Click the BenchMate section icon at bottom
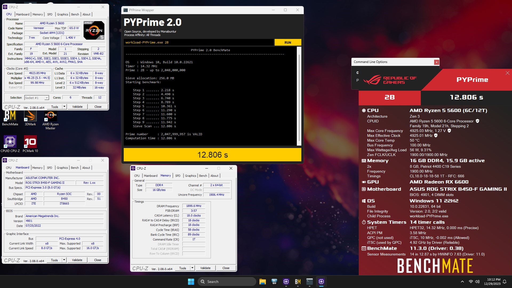The width and height of the screenshot is (512, 288). (364, 248)
